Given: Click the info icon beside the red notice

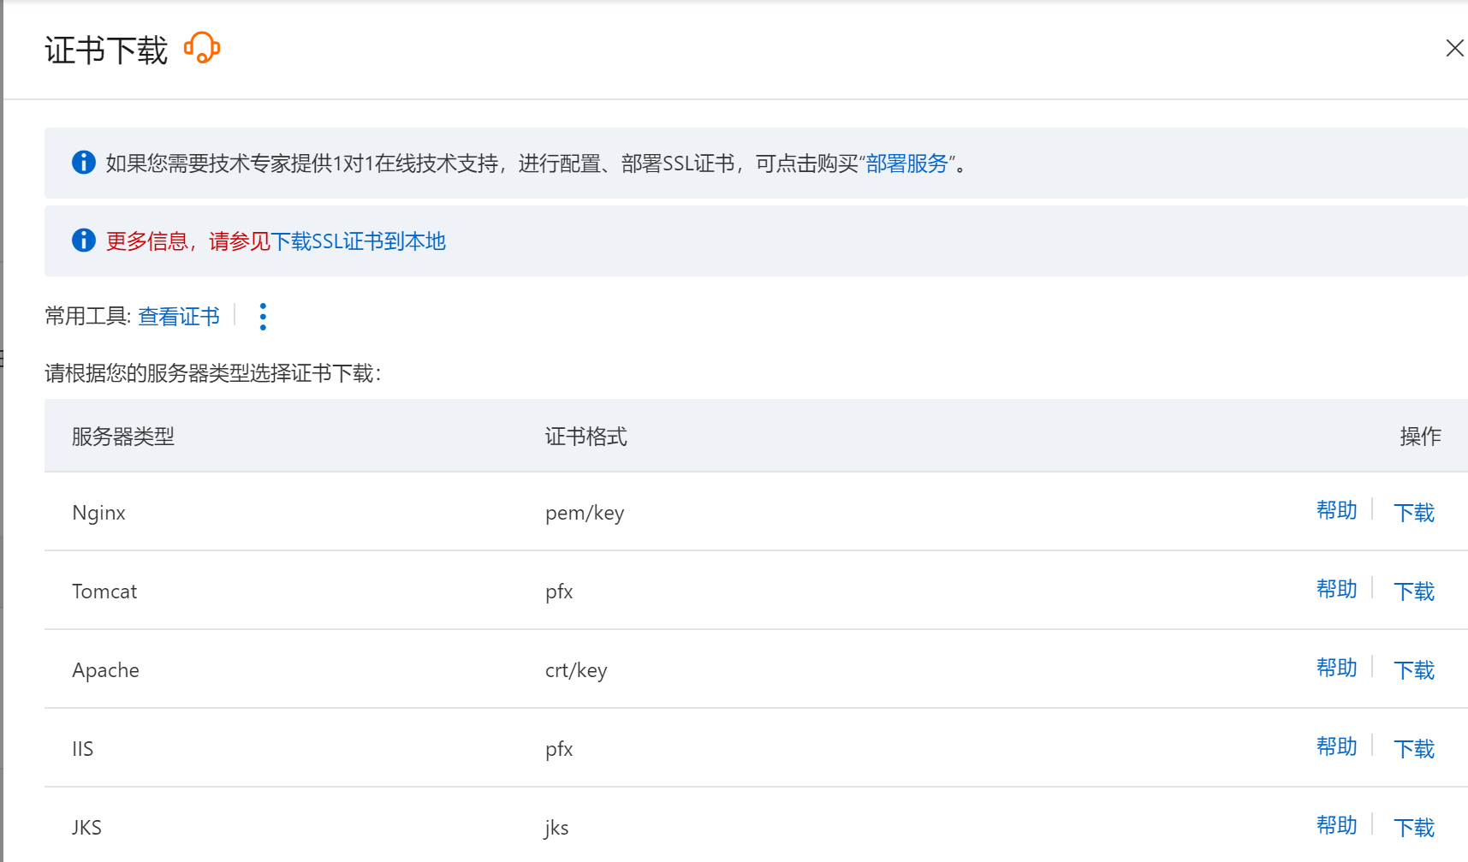Looking at the screenshot, I should point(84,240).
